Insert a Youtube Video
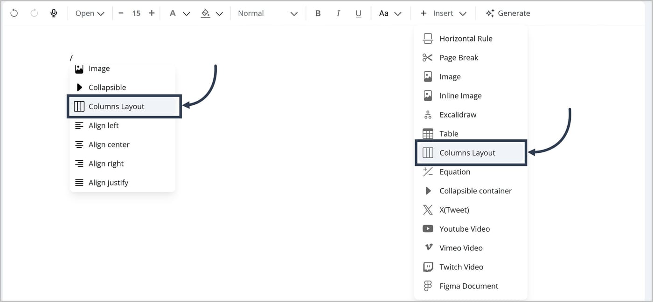 point(471,229)
